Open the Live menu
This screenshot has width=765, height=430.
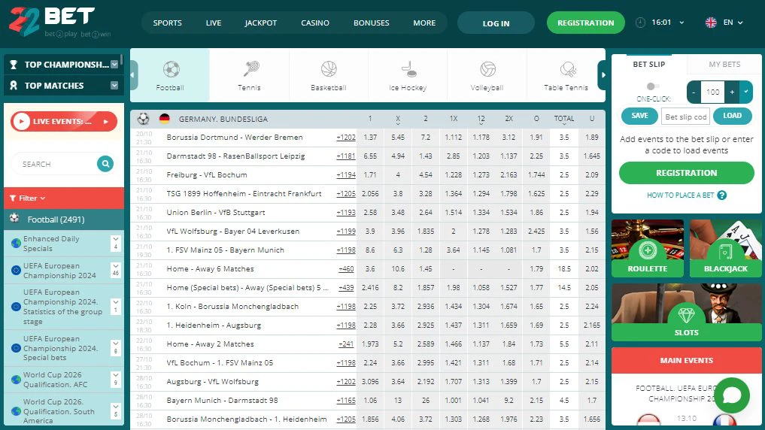(x=213, y=23)
